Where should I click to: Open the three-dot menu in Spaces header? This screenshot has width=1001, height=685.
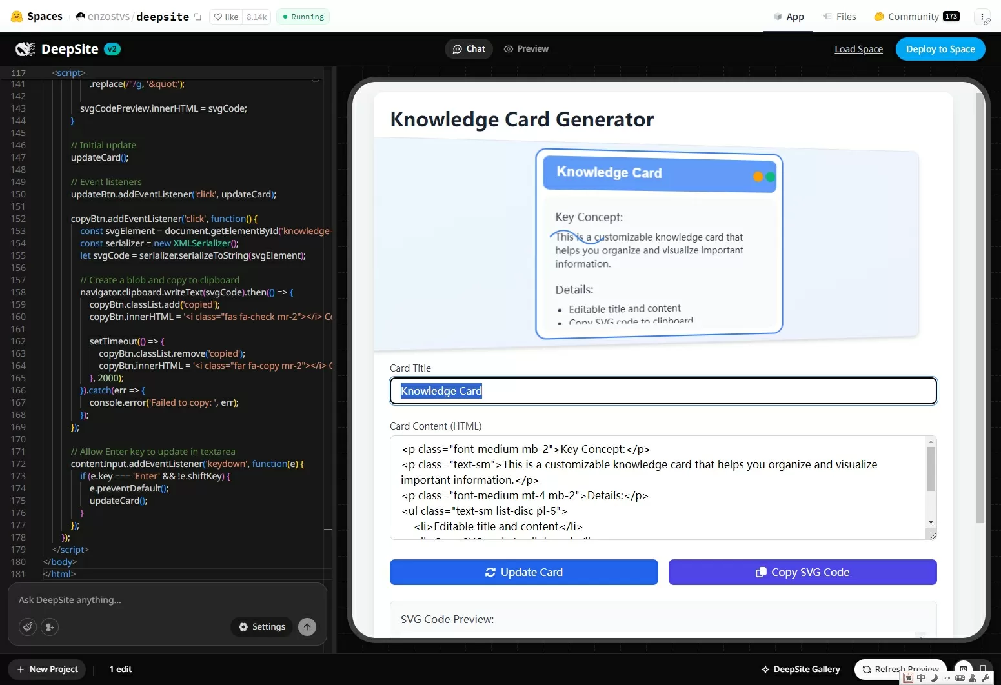(982, 17)
